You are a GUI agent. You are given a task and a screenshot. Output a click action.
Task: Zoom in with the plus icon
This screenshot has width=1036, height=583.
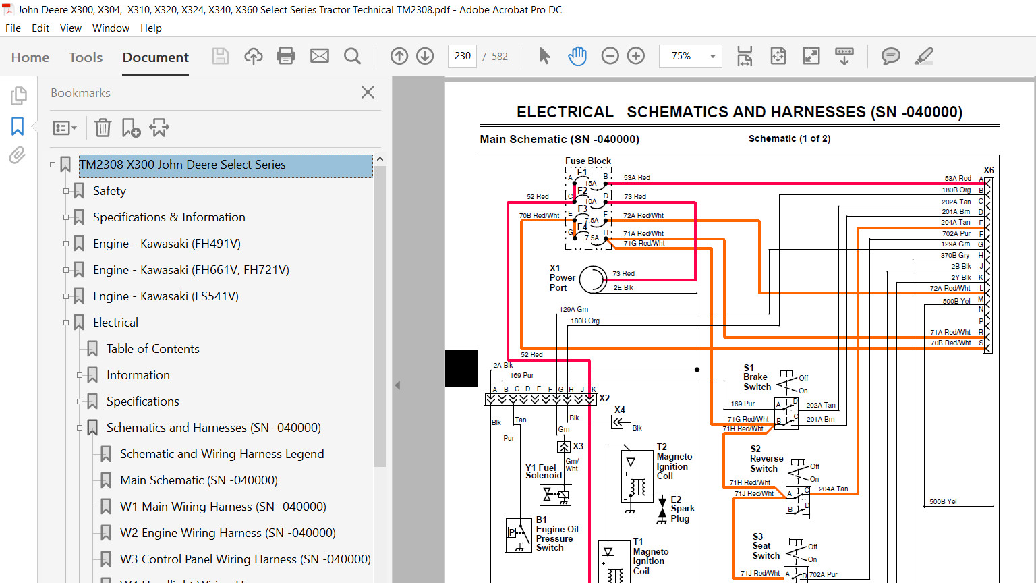(636, 56)
